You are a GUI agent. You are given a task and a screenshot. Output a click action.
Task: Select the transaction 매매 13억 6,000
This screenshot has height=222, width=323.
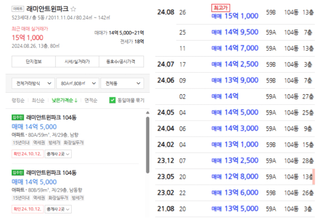[x=235, y=193]
